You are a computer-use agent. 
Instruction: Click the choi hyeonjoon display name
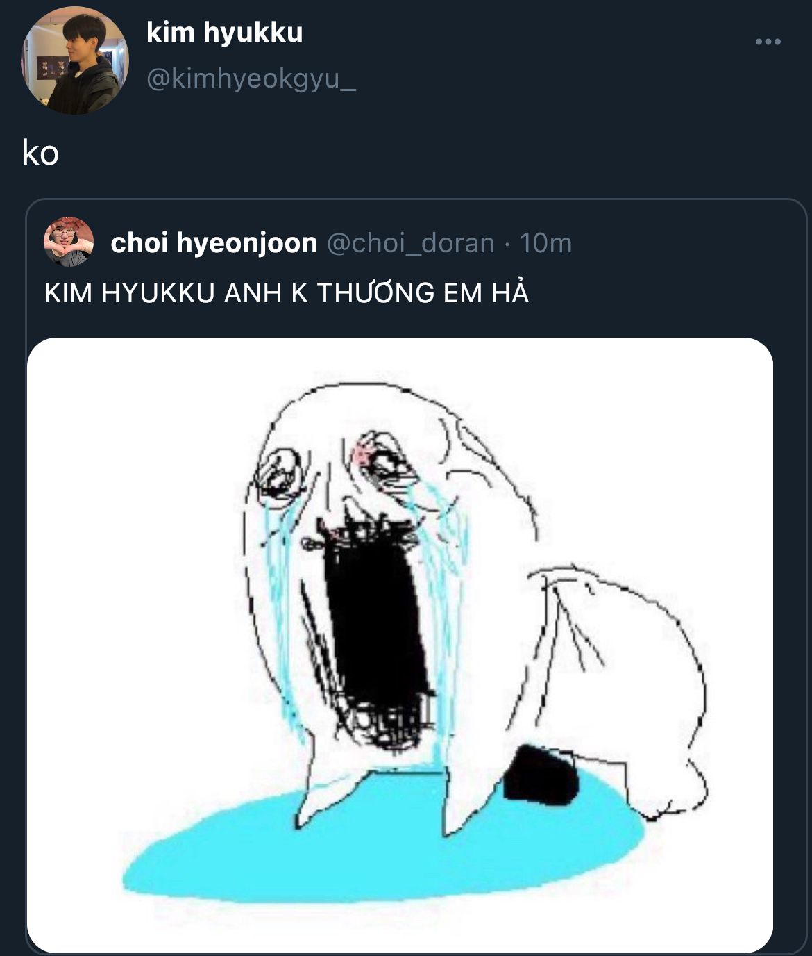(x=214, y=243)
